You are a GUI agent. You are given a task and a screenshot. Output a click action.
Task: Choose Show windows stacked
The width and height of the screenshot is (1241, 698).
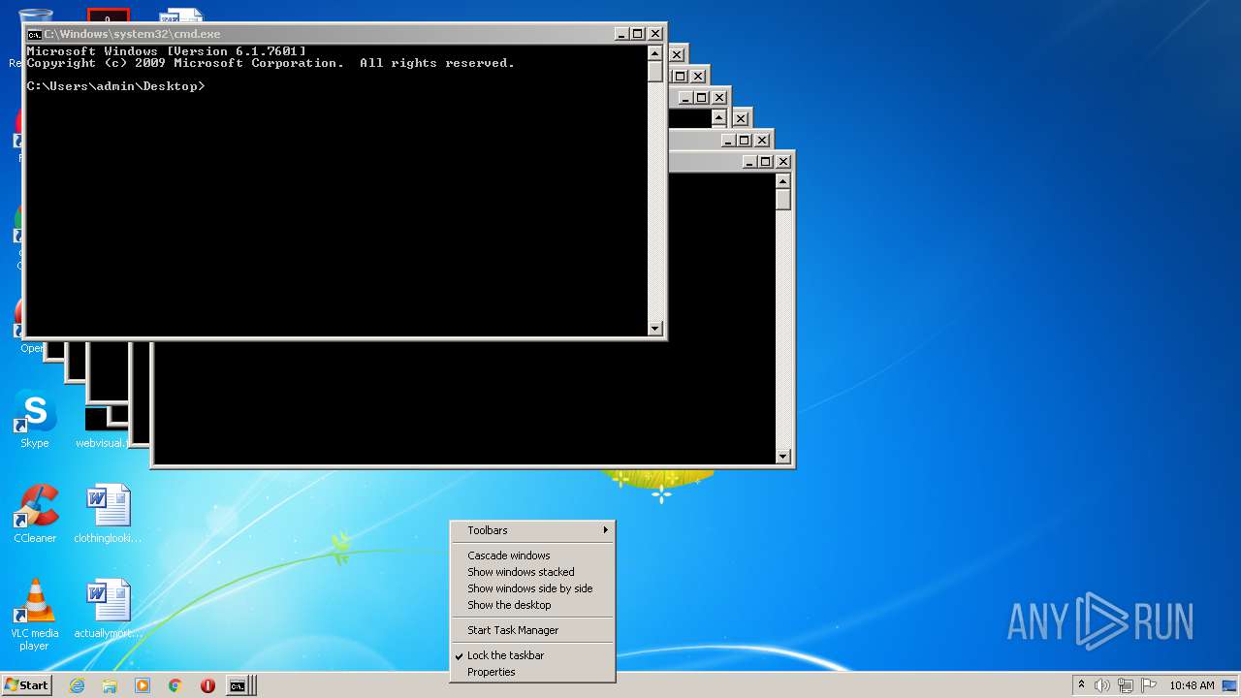pos(533,572)
